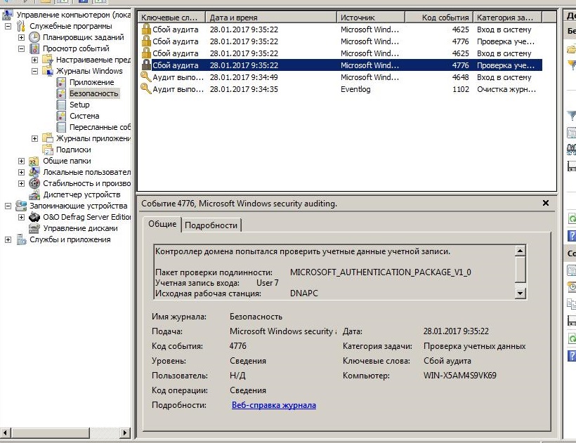Click the Task Scheduler clock icon
This screenshot has height=443, width=576.
coord(34,37)
